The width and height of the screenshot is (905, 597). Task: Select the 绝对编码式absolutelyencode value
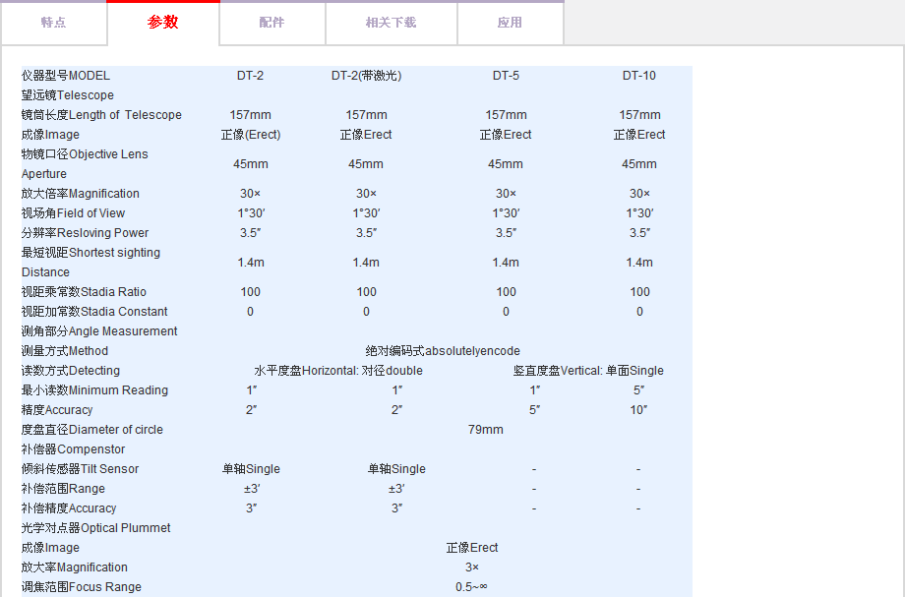443,351
